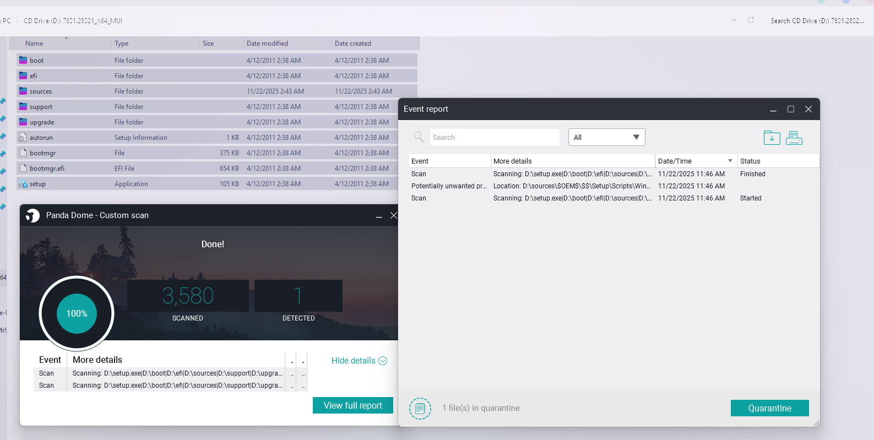Click the 1 file(s) in quarantine text

coord(481,408)
